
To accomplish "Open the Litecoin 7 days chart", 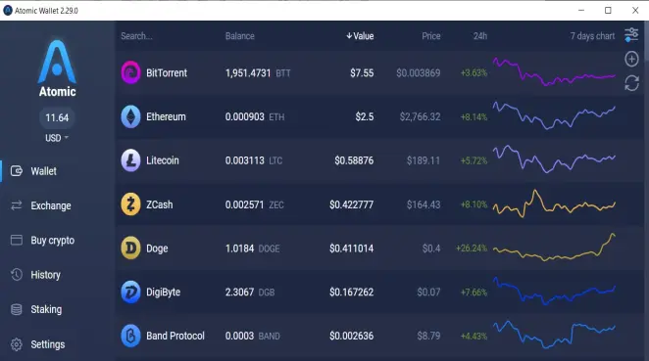I will (554, 159).
